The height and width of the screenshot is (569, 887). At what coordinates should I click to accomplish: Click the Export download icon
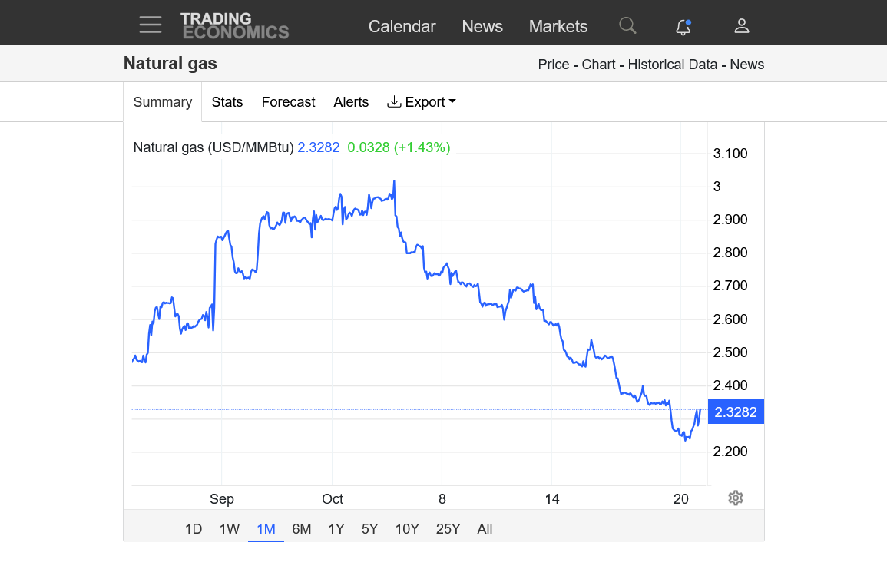[394, 102]
